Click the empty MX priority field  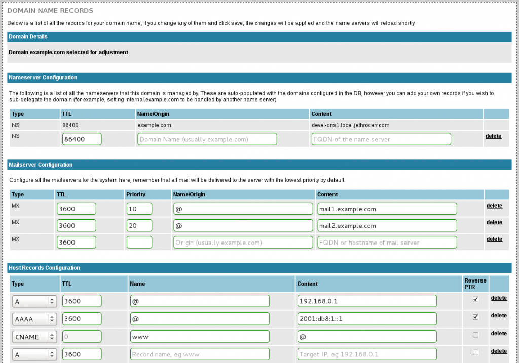click(x=139, y=243)
